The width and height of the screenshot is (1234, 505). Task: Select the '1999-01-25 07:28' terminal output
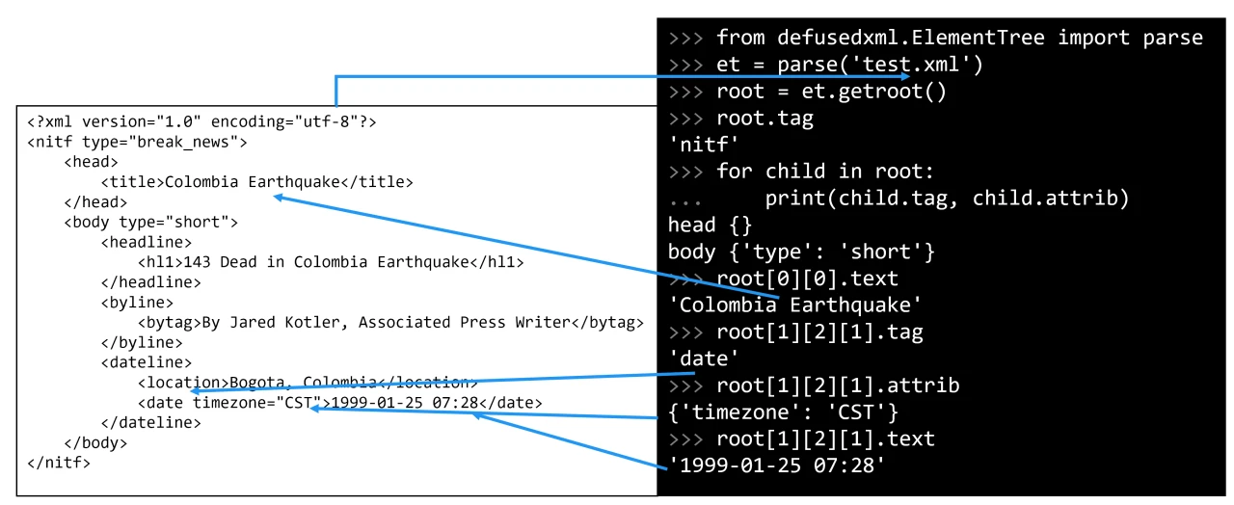[776, 466]
